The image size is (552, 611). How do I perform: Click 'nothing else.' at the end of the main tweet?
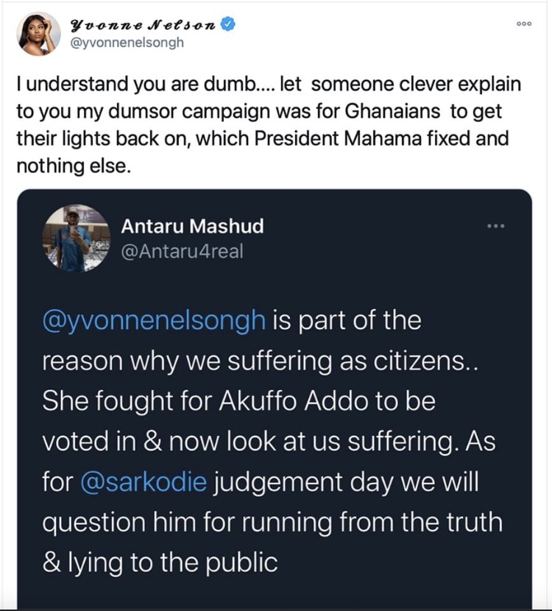pyautogui.click(x=74, y=167)
